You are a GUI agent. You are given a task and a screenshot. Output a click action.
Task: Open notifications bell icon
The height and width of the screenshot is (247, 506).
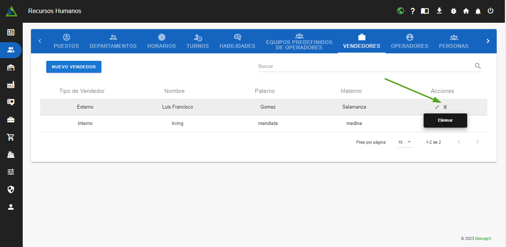click(x=478, y=11)
